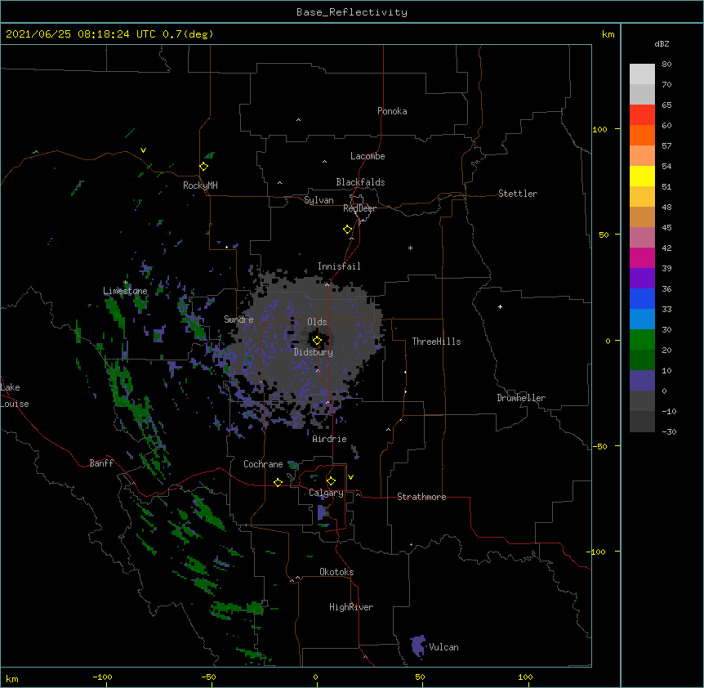
Task: Click the Ponoka town label
Action: [x=392, y=111]
